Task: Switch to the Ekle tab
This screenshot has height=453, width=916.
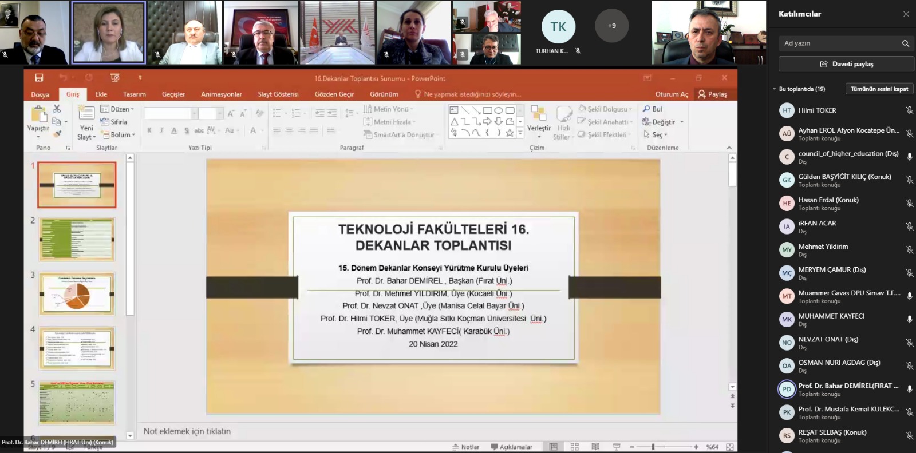Action: click(x=101, y=94)
